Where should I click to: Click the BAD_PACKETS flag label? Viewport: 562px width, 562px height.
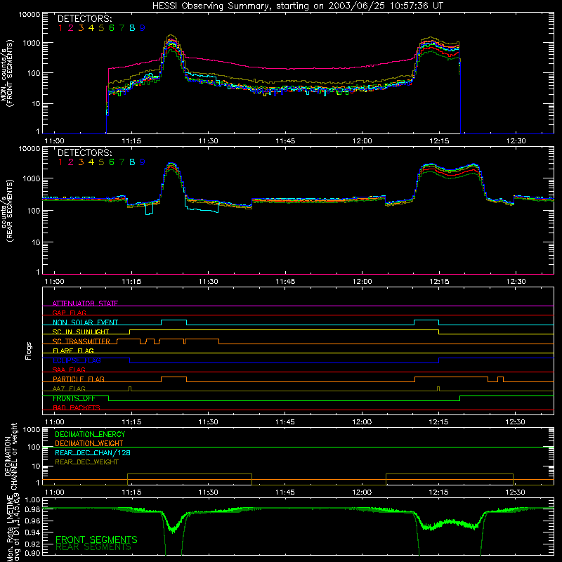[x=77, y=407]
